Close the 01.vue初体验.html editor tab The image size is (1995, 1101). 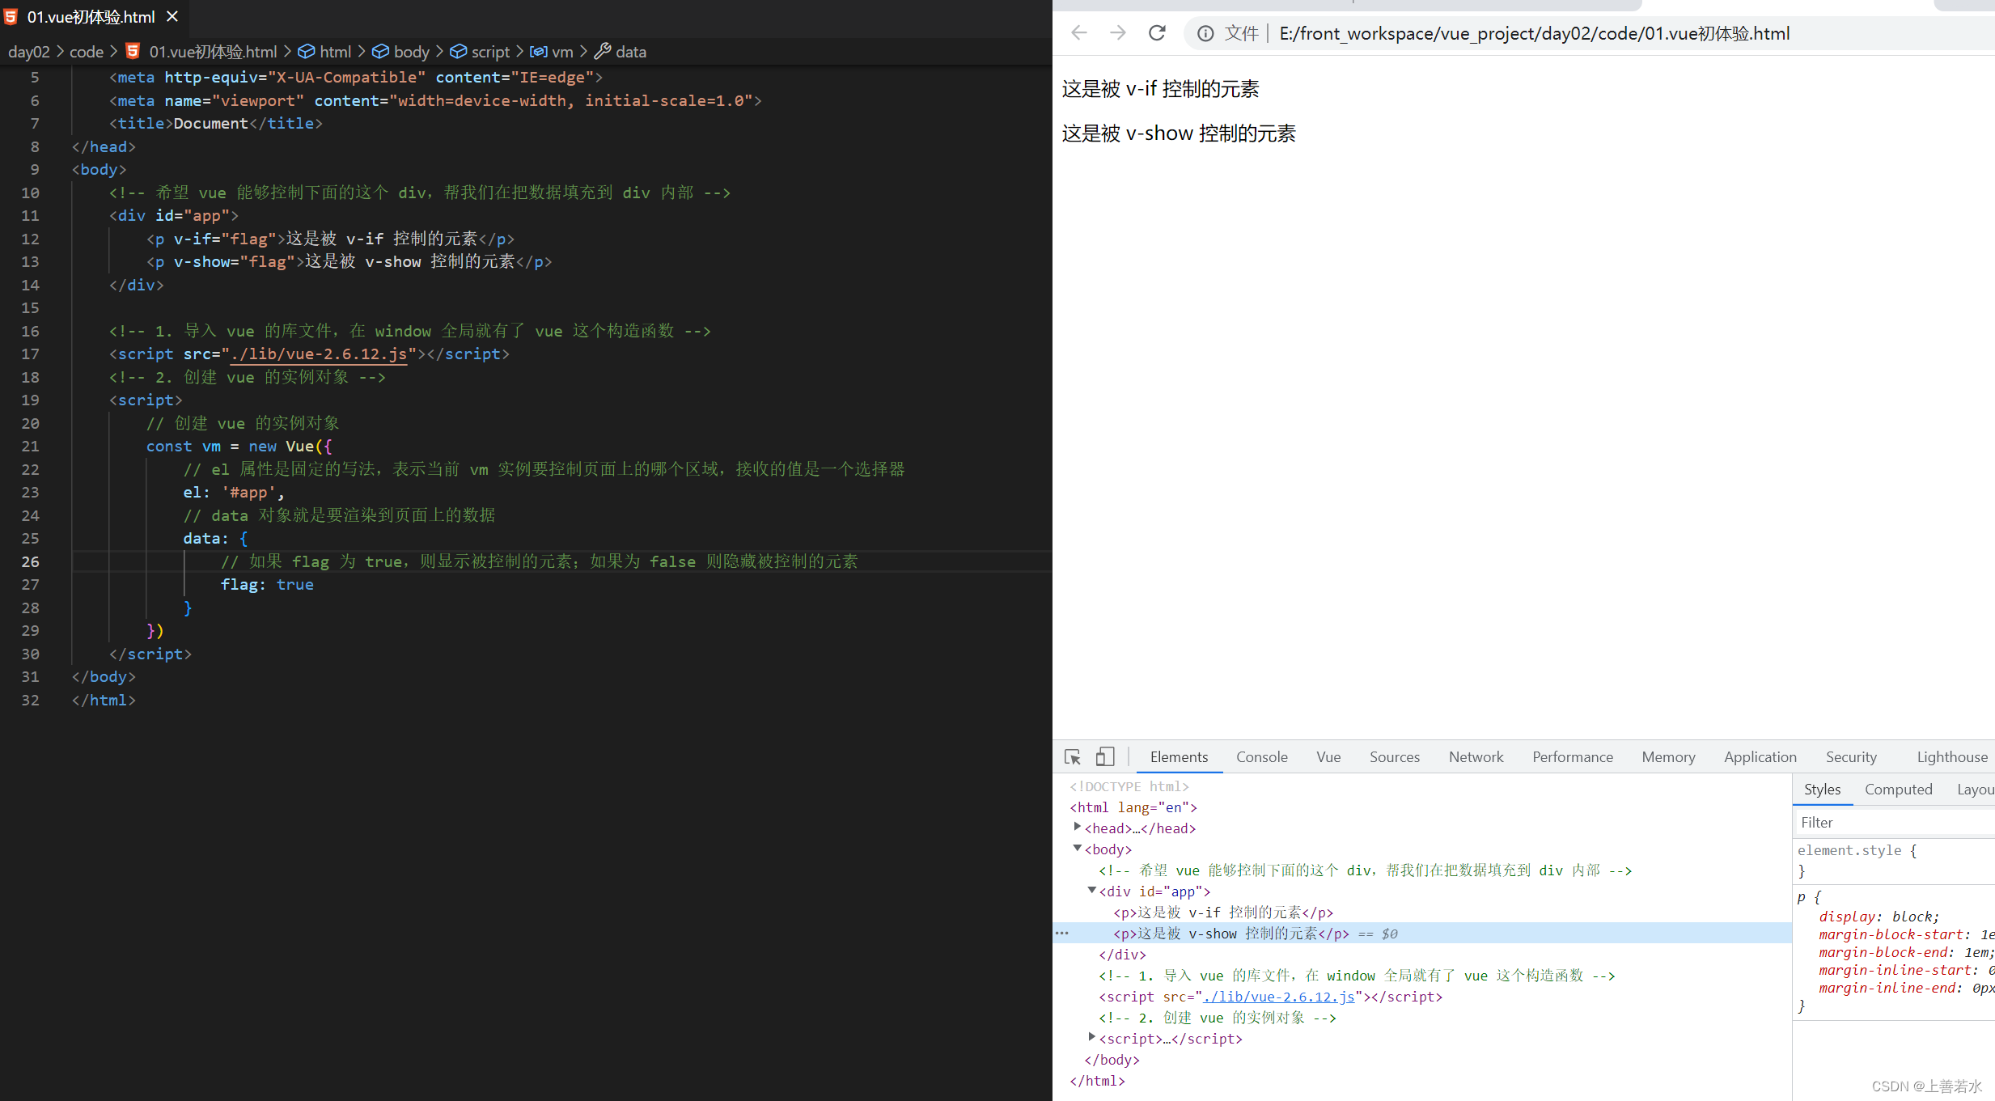coord(172,16)
